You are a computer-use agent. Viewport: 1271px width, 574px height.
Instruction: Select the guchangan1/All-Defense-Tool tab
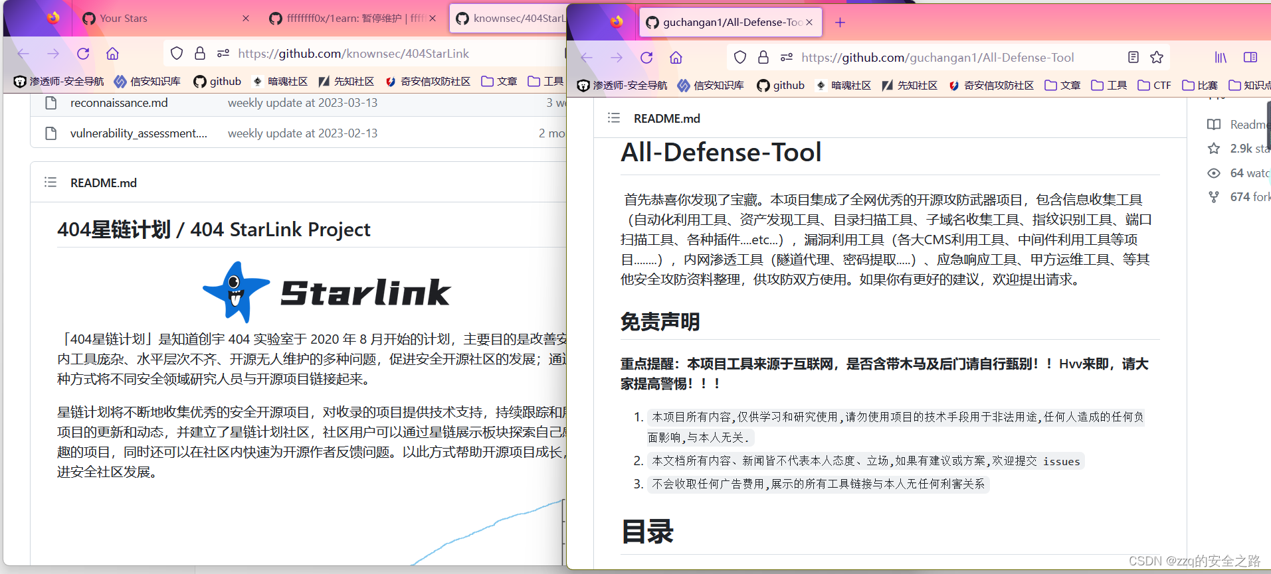731,23
